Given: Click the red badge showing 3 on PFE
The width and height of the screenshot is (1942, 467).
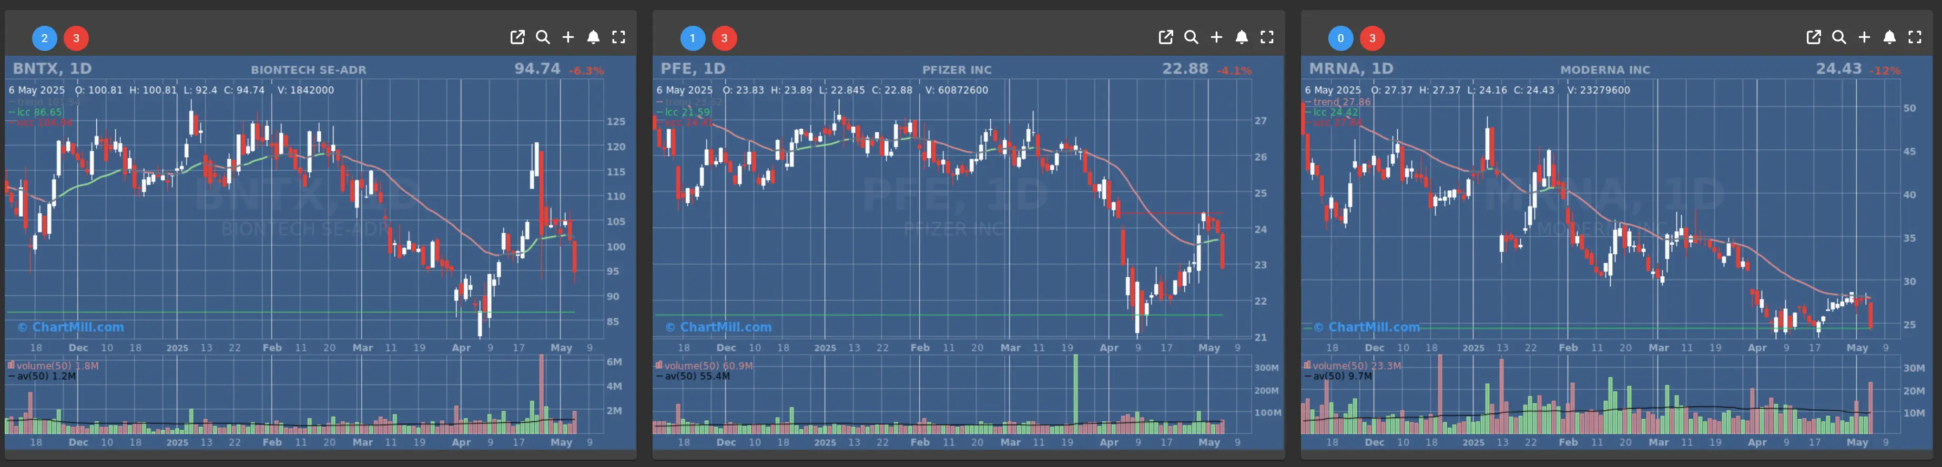Looking at the screenshot, I should click(725, 38).
